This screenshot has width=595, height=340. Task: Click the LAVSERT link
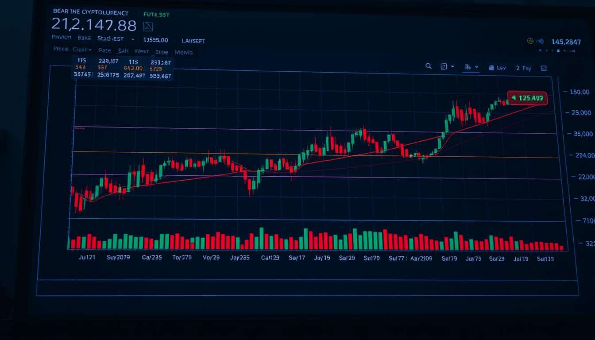tap(193, 41)
